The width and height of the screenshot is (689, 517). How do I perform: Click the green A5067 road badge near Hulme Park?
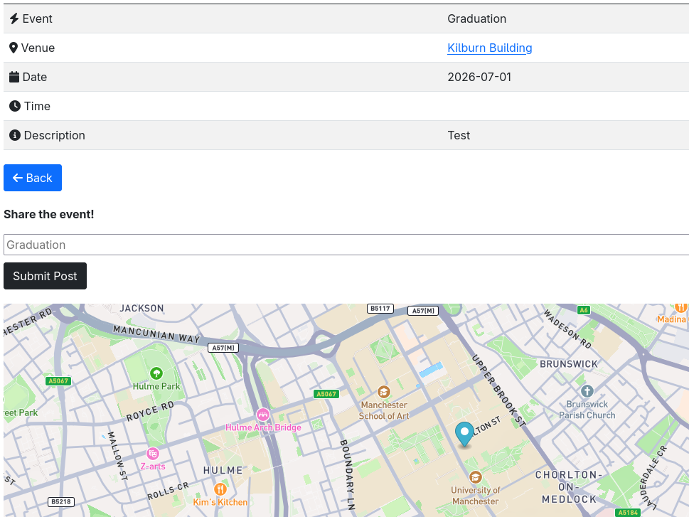click(x=58, y=381)
